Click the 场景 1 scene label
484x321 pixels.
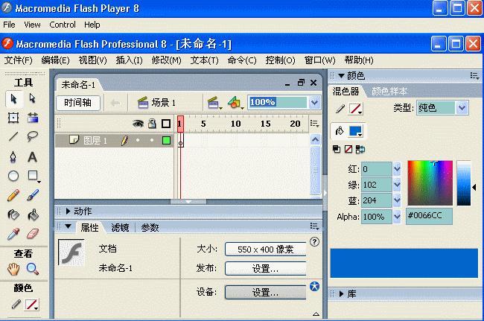[x=163, y=103]
